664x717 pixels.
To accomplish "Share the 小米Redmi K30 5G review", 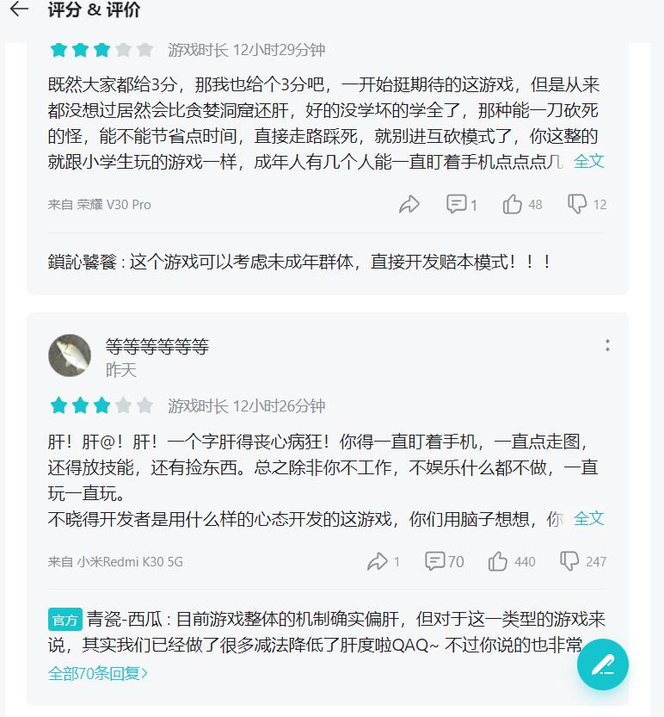I will tap(383, 561).
